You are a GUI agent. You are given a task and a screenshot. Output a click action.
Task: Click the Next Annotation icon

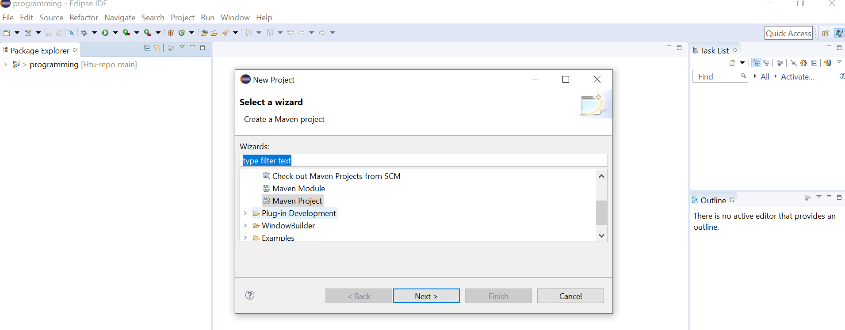249,33
